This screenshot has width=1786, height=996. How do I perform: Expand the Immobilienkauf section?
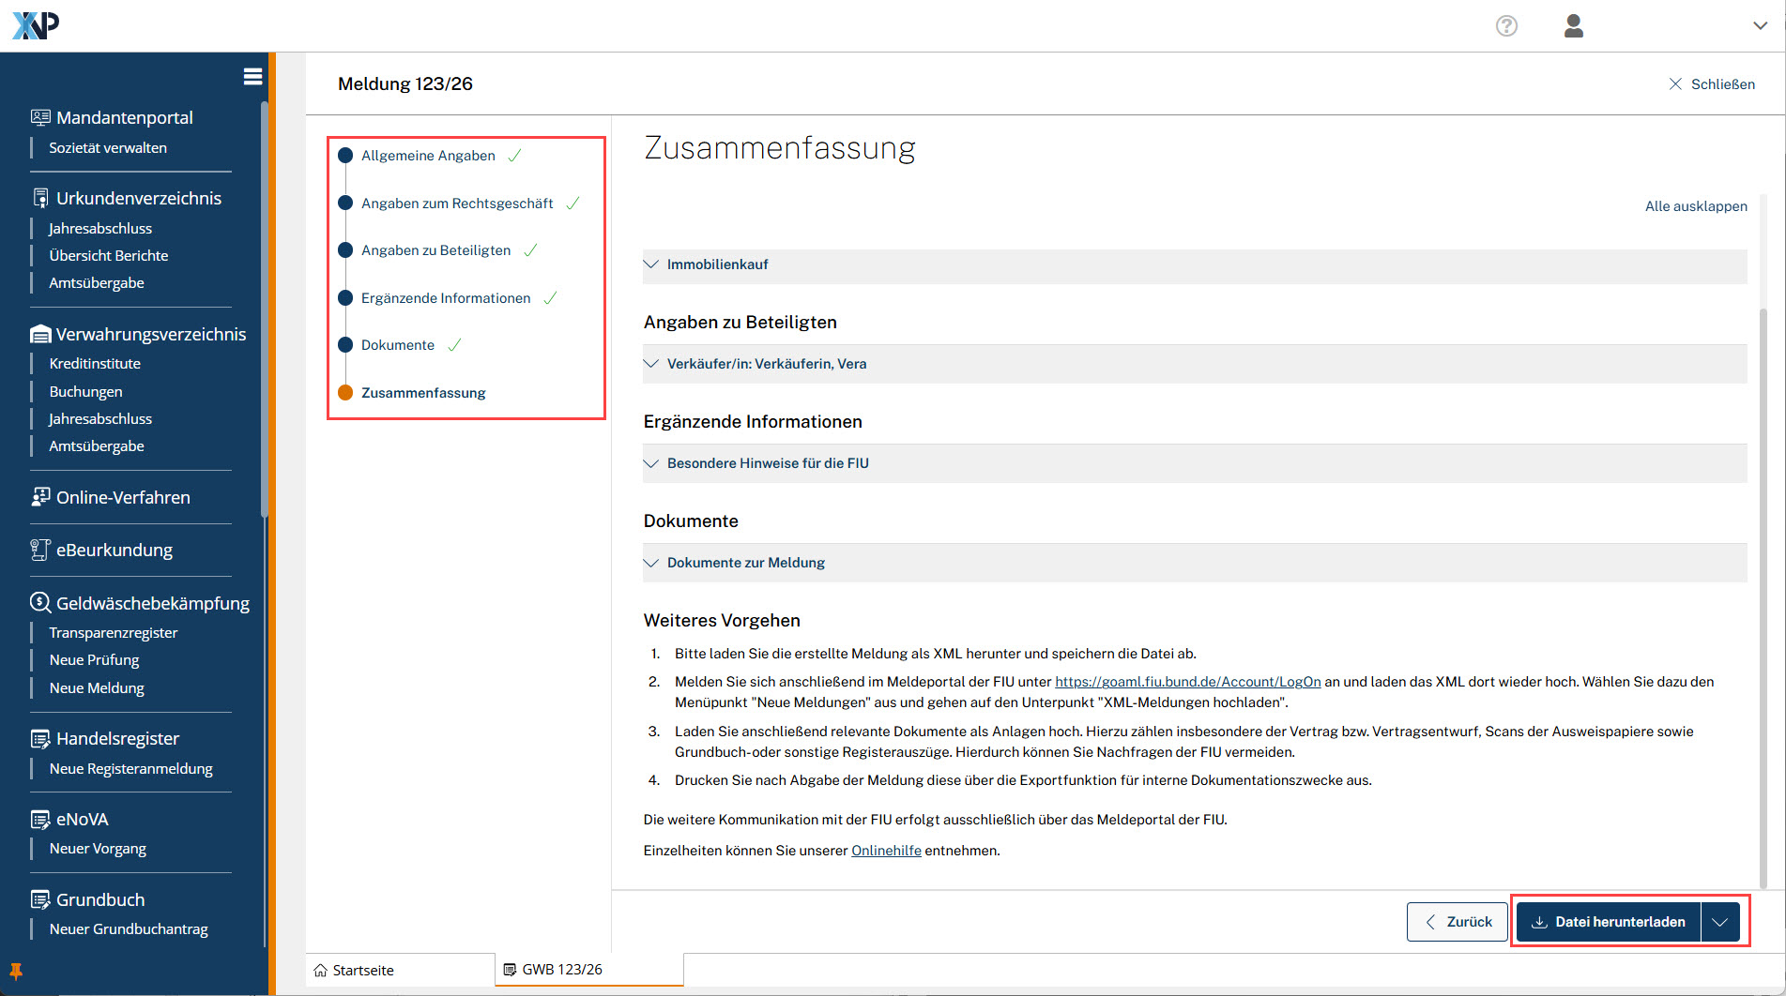coord(717,264)
